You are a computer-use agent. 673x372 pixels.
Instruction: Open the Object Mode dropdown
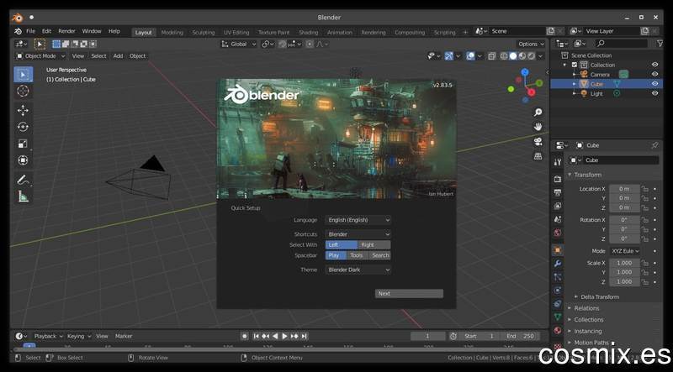coord(40,56)
